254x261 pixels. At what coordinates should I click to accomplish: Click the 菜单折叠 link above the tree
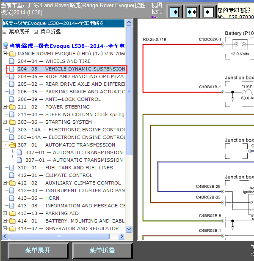(50, 32)
